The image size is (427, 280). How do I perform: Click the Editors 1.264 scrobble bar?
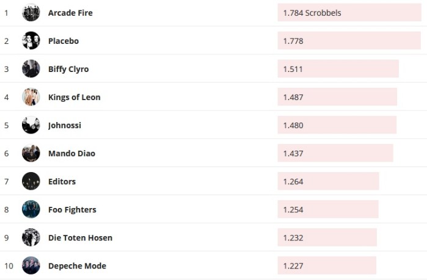tap(328, 181)
